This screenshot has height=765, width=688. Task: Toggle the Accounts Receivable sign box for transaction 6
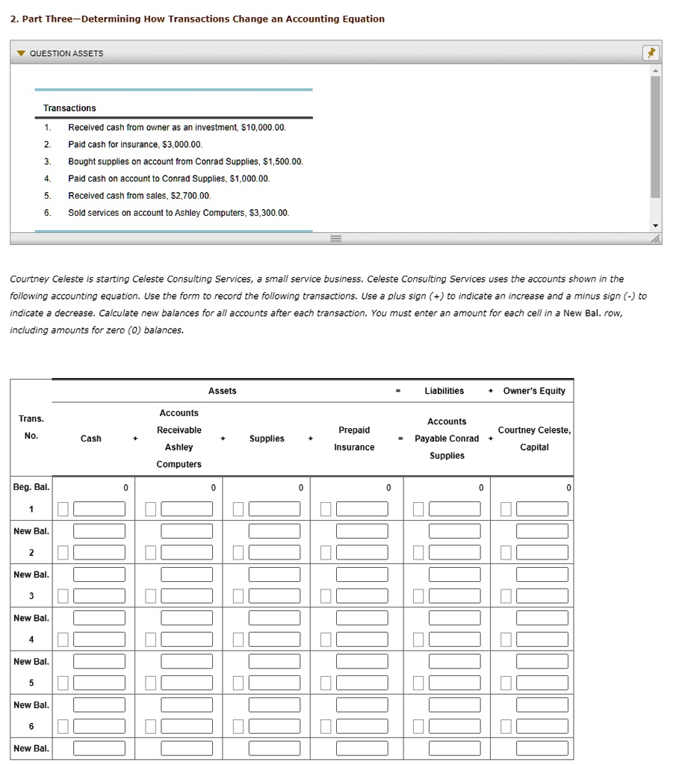151,726
